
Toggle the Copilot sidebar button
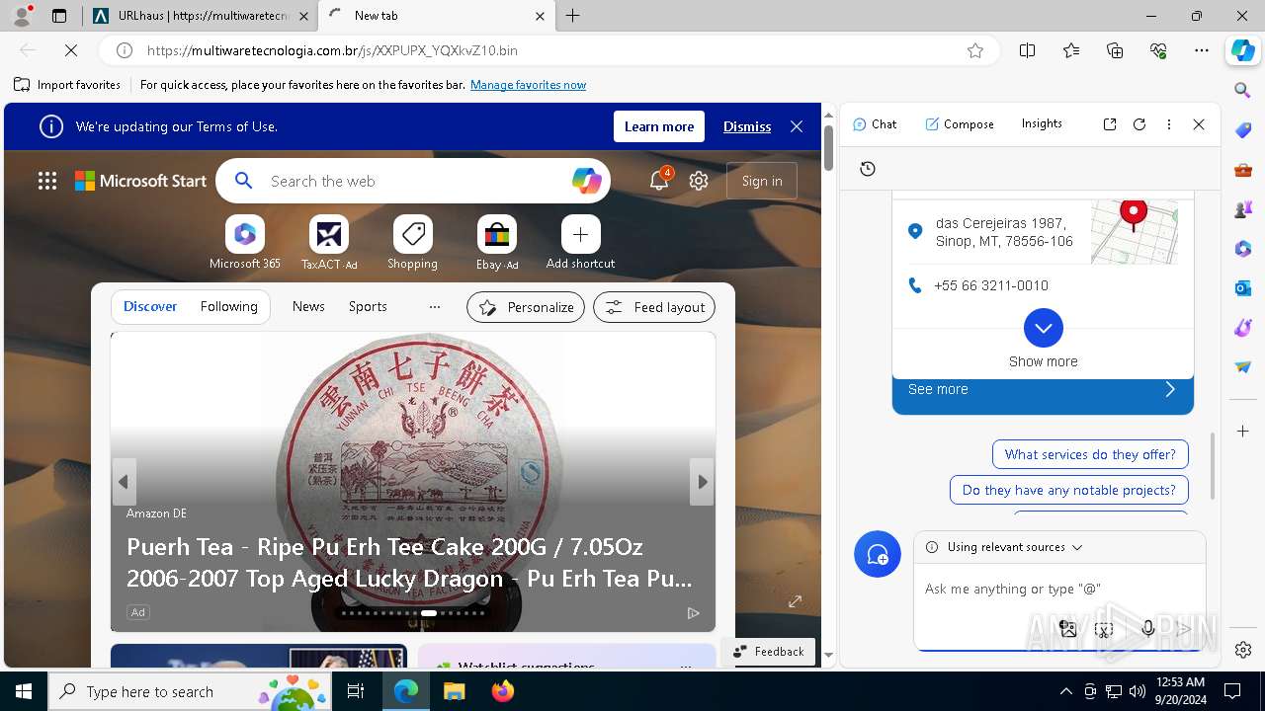pos(1242,50)
